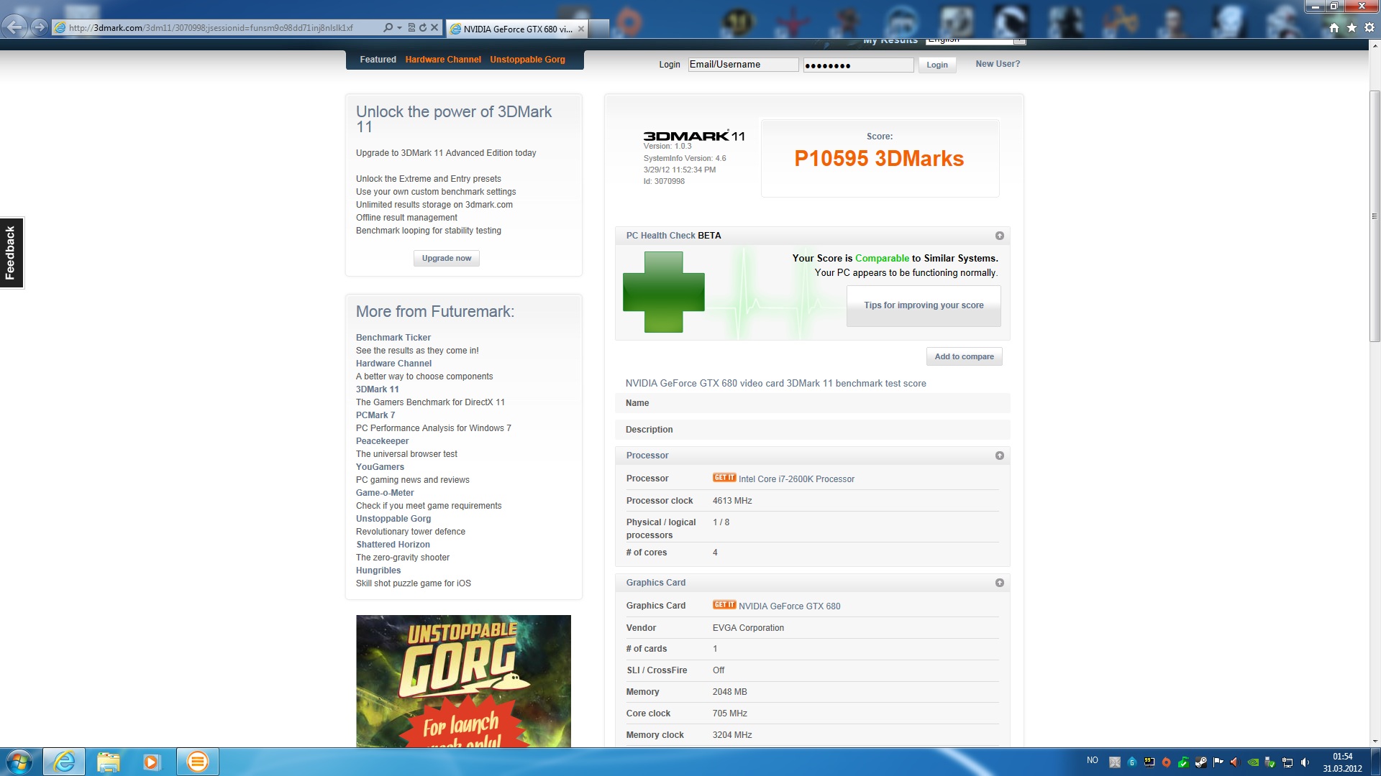Image resolution: width=1381 pixels, height=776 pixels.
Task: Click the Origin tray icon
Action: pos(1166,762)
